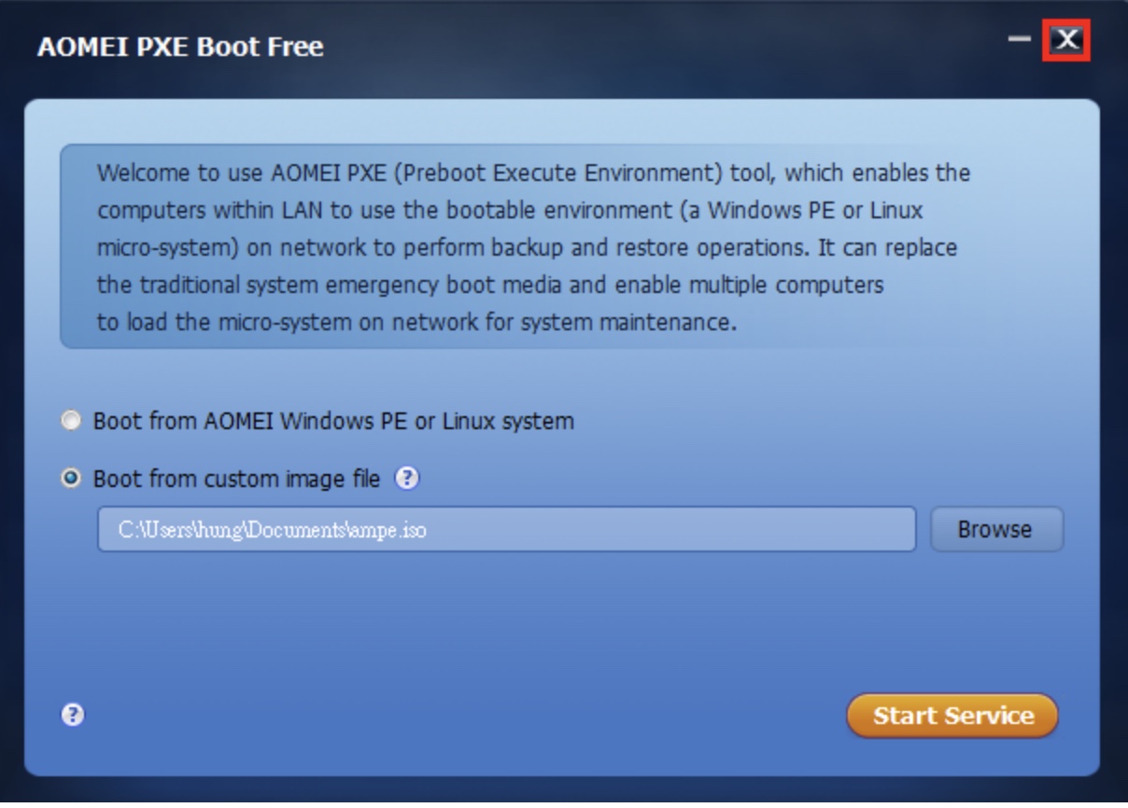Select Boot from AOMEI Windows PE or Linux radio

pyautogui.click(x=71, y=421)
